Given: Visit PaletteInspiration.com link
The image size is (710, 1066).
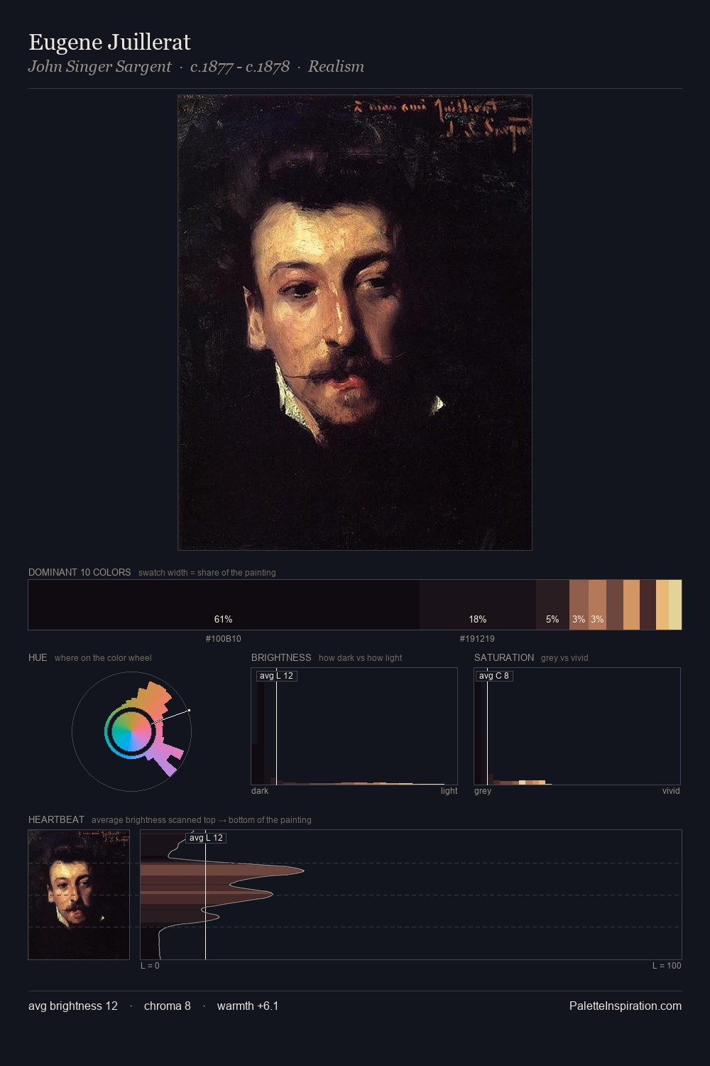Looking at the screenshot, I should (626, 1006).
